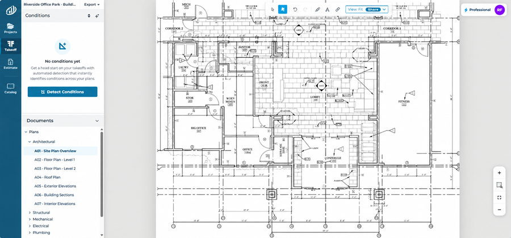Image resolution: width=511 pixels, height=238 pixels.
Task: Click the STOR room label on plan
Action: pyautogui.click(x=190, y=98)
